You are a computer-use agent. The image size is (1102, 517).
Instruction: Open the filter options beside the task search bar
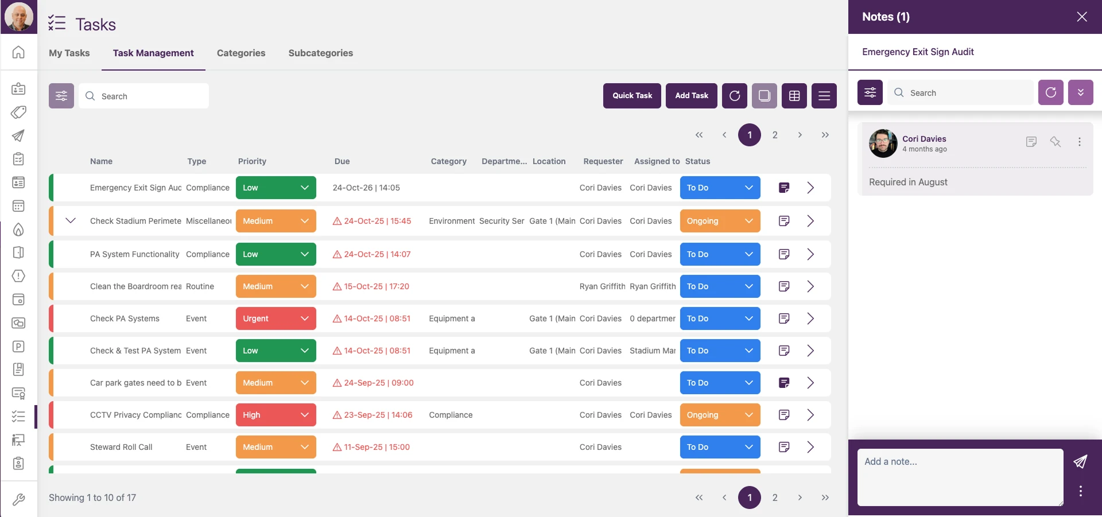61,96
